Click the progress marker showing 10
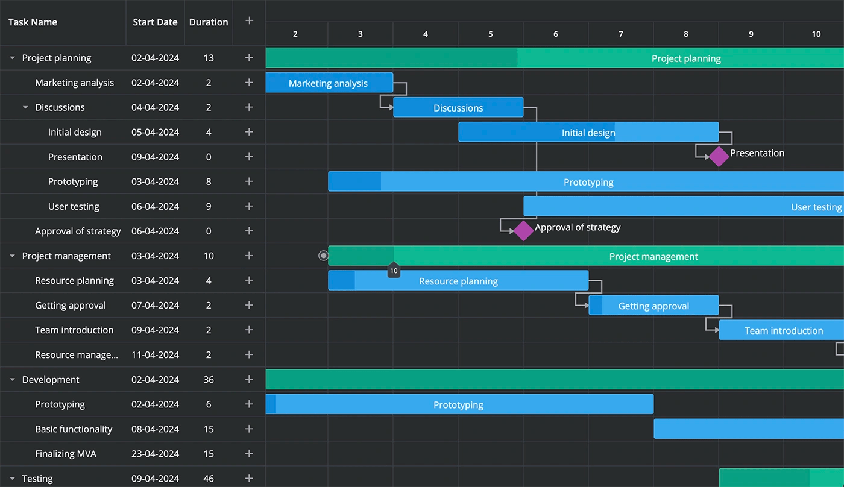844x487 pixels. (394, 271)
